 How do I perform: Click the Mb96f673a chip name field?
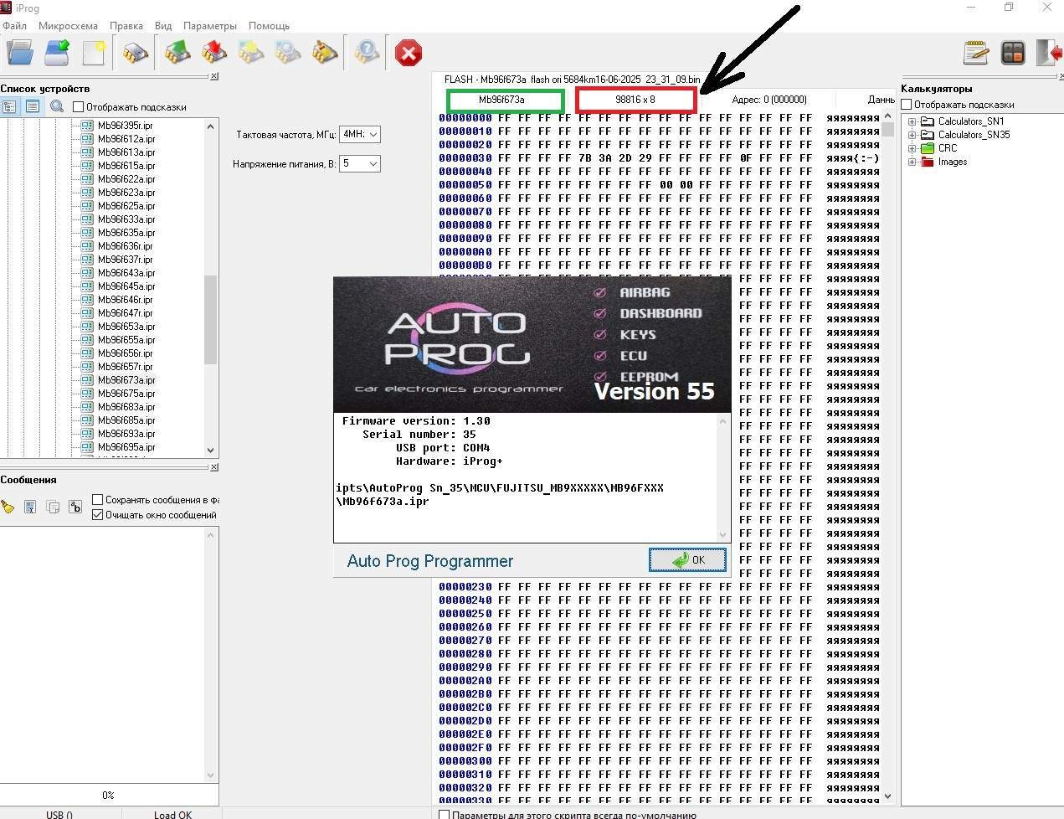(505, 100)
